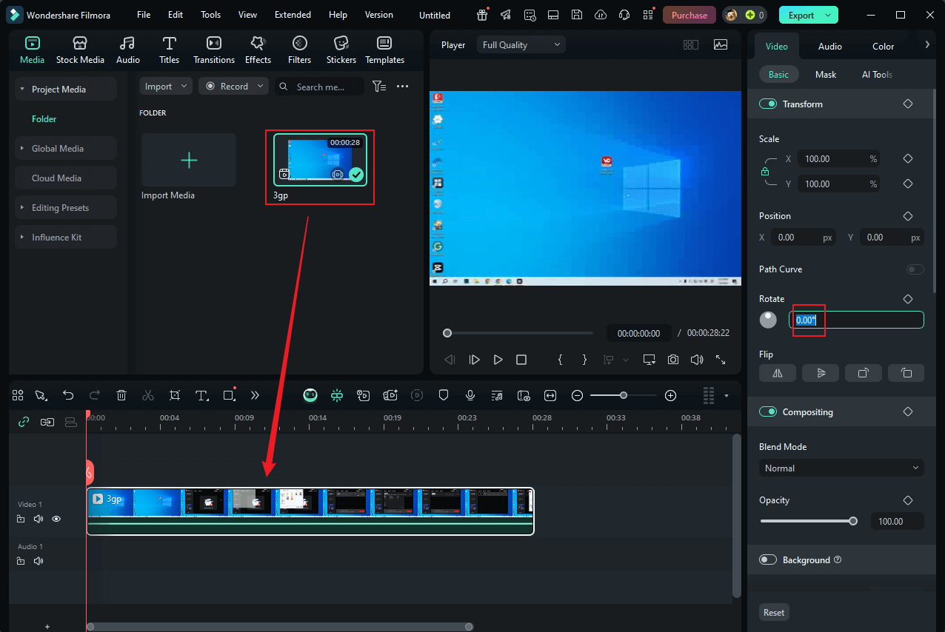Screen dimensions: 945x632
Task: Hide Video 1 track with eye icon
Action: (56, 520)
